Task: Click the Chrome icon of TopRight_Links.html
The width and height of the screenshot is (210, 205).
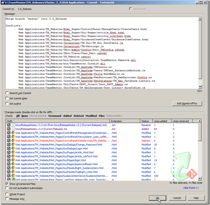Action: coord(13,172)
